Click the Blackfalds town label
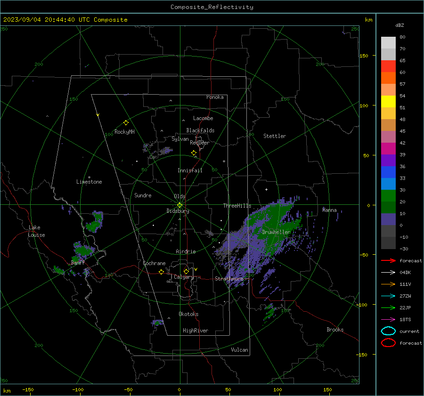The image size is (424, 396). point(200,130)
